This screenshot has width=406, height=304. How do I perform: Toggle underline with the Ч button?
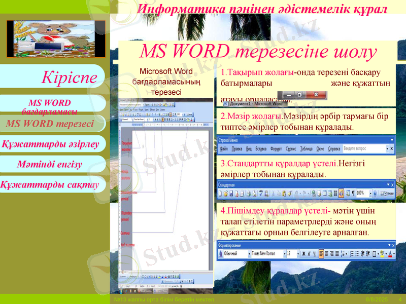click(x=315, y=252)
